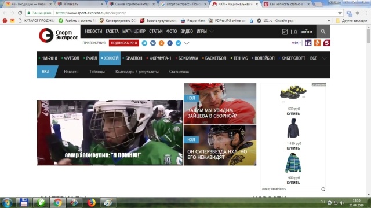The height and width of the screenshot is (208, 371).
Task: Go back to previous page
Action: (x=5, y=13)
